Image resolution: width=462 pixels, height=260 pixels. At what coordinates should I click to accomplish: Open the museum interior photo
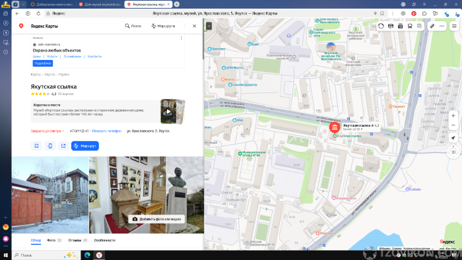[127, 195]
